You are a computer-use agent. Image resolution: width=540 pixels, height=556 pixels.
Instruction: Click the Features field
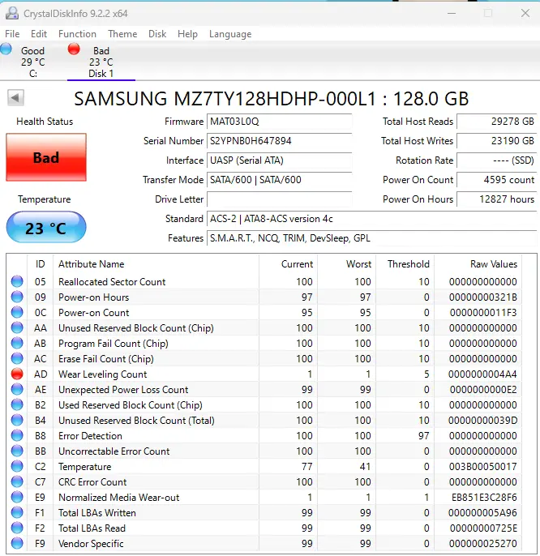[372, 238]
